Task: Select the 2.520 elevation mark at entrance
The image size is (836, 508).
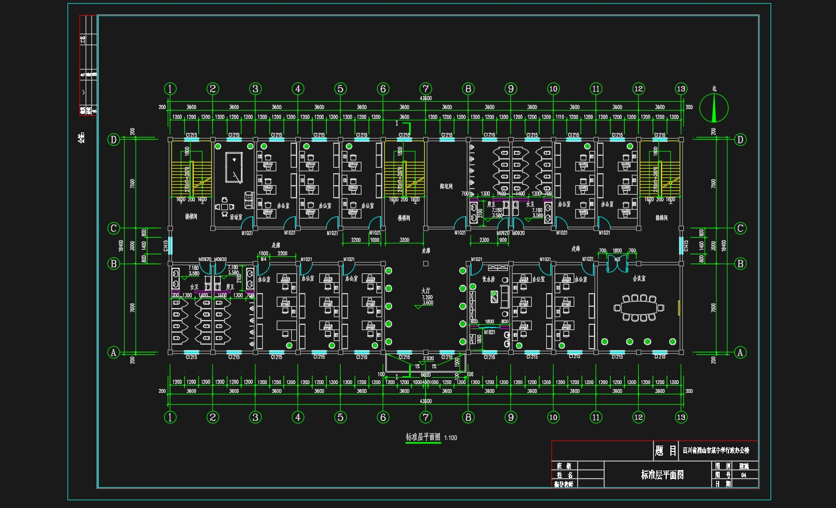Action: pos(428,359)
